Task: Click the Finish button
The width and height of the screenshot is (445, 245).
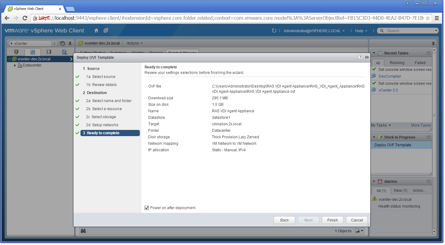Action: coord(333,220)
